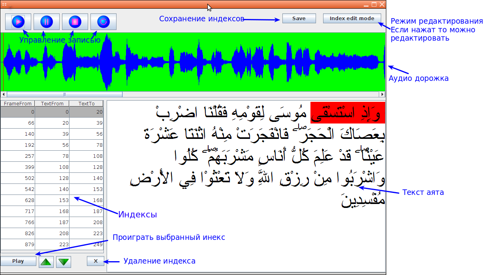
Task: Click the waveform horizontal scrollbar thumb
Action: 65,95
